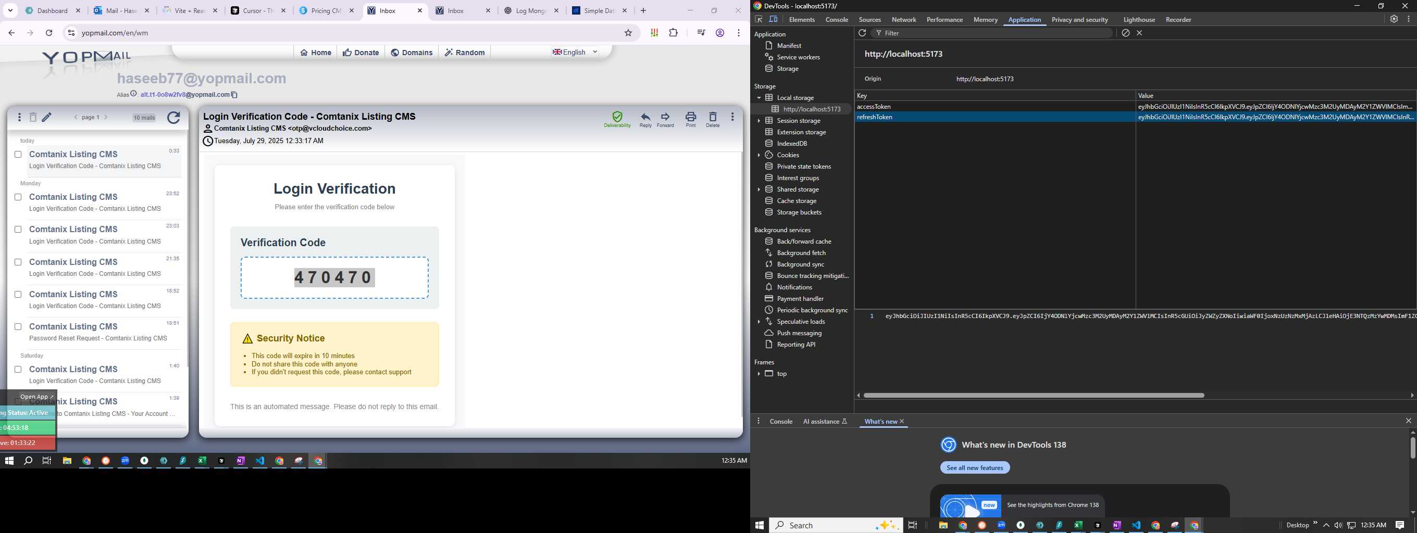Focus the DevTools storage Filter field
1417x533 pixels.
point(993,33)
